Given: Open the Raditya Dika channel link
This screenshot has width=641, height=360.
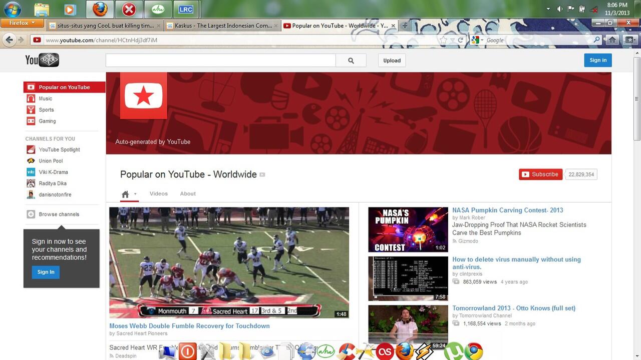Looking at the screenshot, I should 53,183.
